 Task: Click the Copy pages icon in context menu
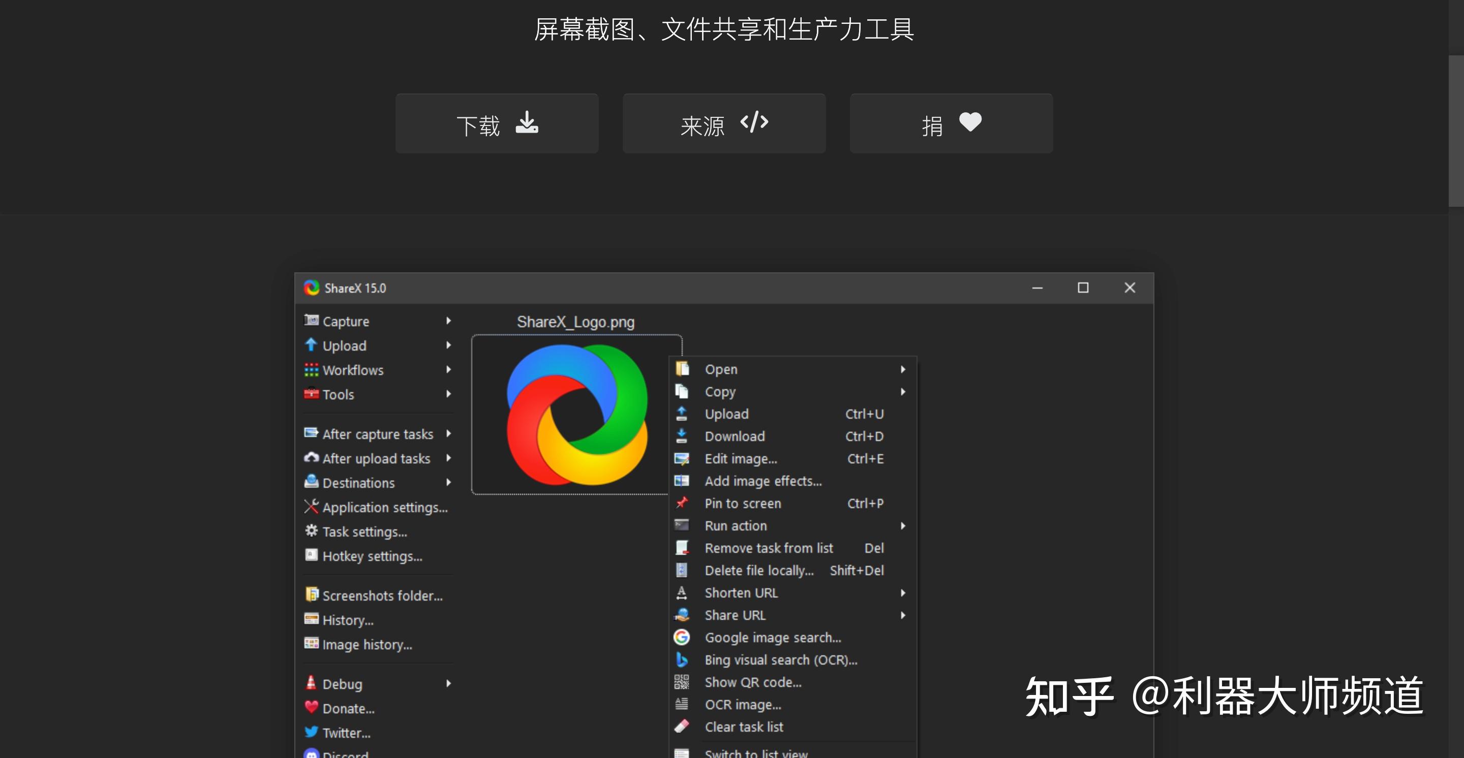pyautogui.click(x=682, y=391)
